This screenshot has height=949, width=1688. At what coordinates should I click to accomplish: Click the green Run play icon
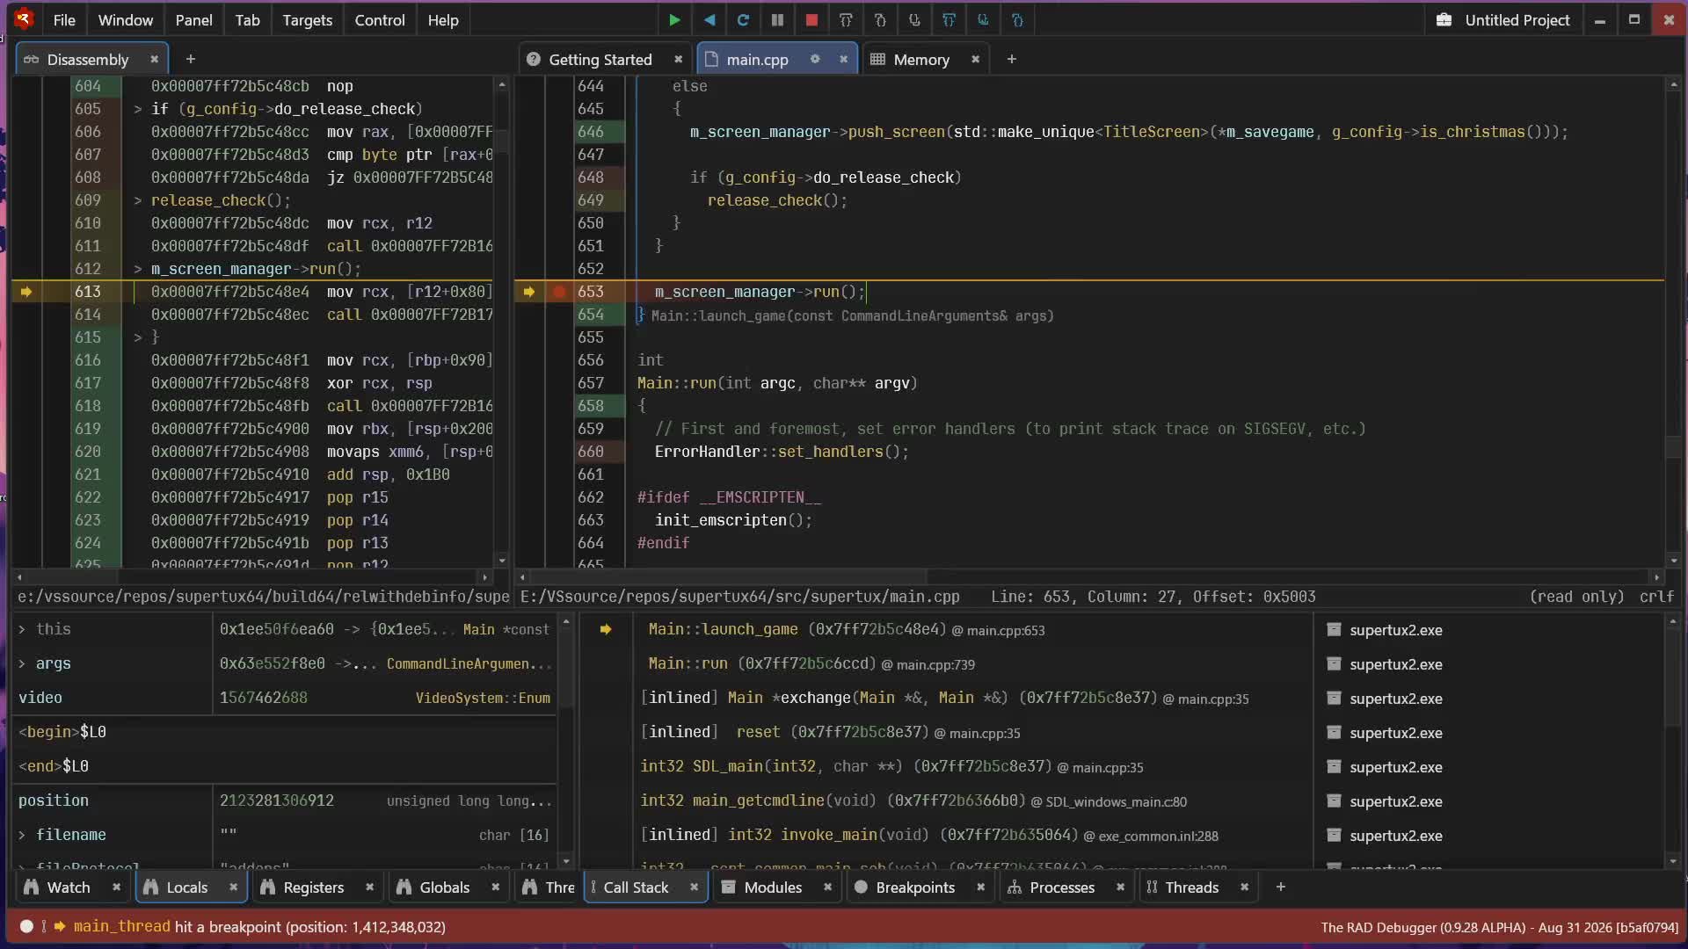point(674,20)
